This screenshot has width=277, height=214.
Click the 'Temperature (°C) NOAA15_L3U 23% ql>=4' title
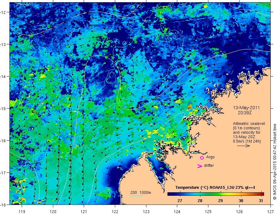point(215,188)
